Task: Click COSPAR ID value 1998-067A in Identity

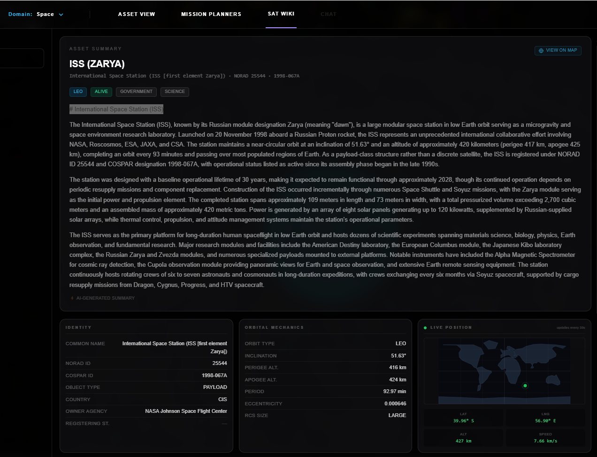Action: click(214, 375)
